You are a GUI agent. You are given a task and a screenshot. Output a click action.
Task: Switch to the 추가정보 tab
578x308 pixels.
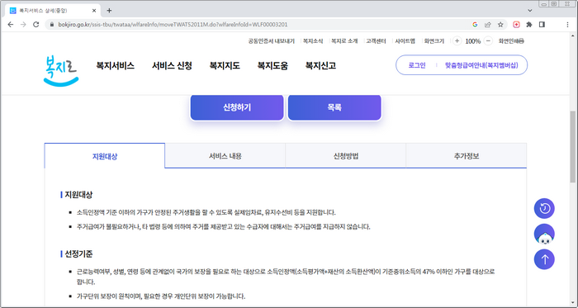467,156
